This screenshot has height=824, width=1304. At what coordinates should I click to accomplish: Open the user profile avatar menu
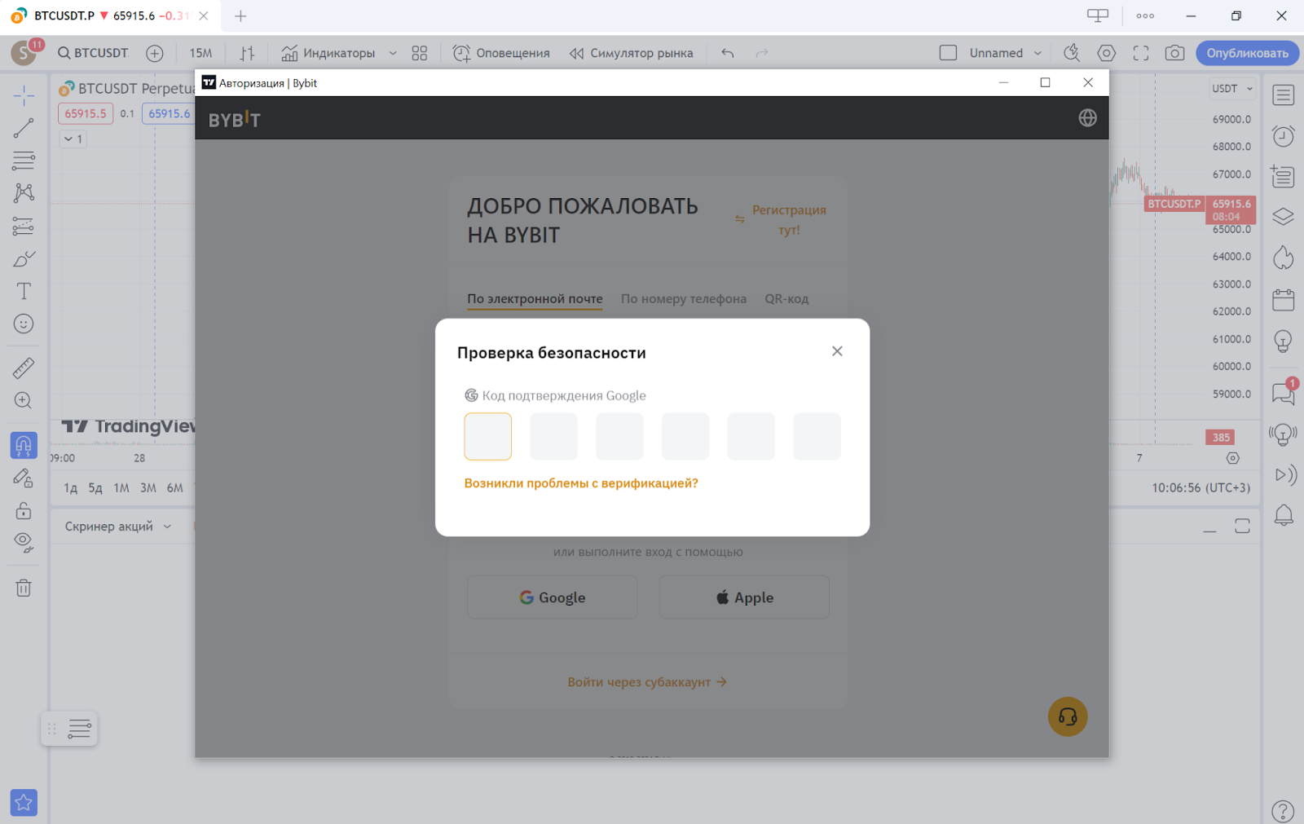24,53
